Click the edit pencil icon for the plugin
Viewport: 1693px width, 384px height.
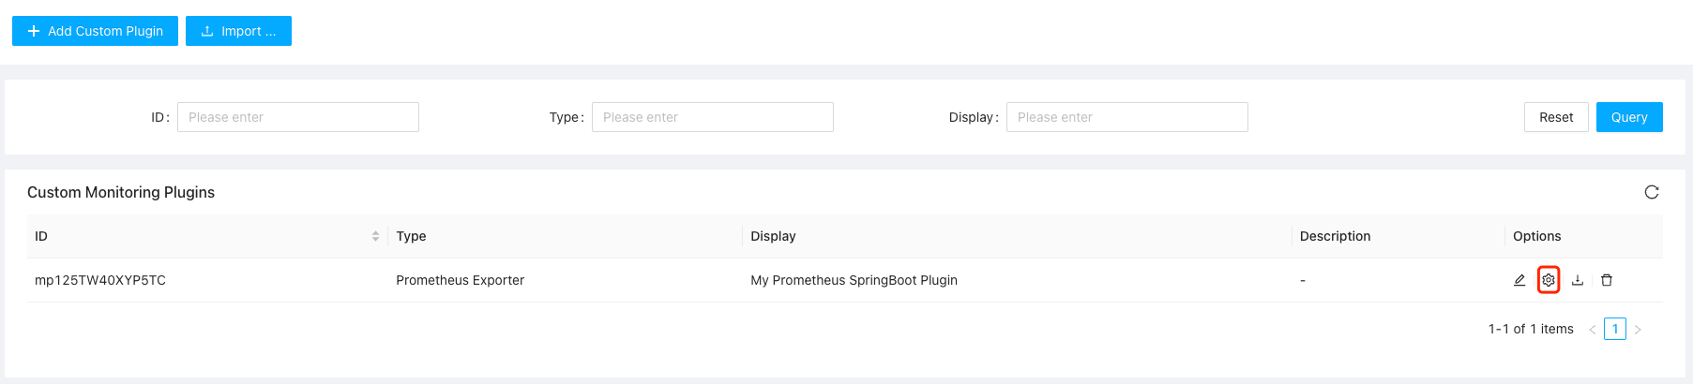click(1519, 280)
